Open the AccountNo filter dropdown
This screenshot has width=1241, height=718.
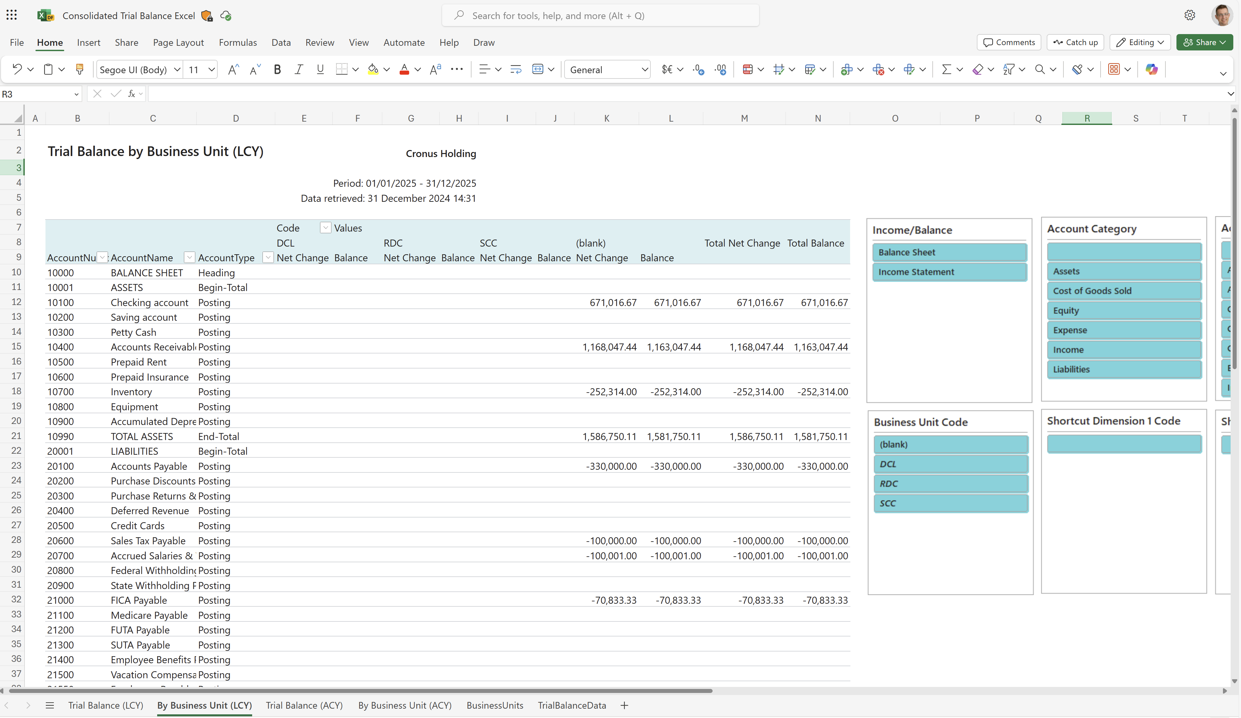tap(101, 257)
